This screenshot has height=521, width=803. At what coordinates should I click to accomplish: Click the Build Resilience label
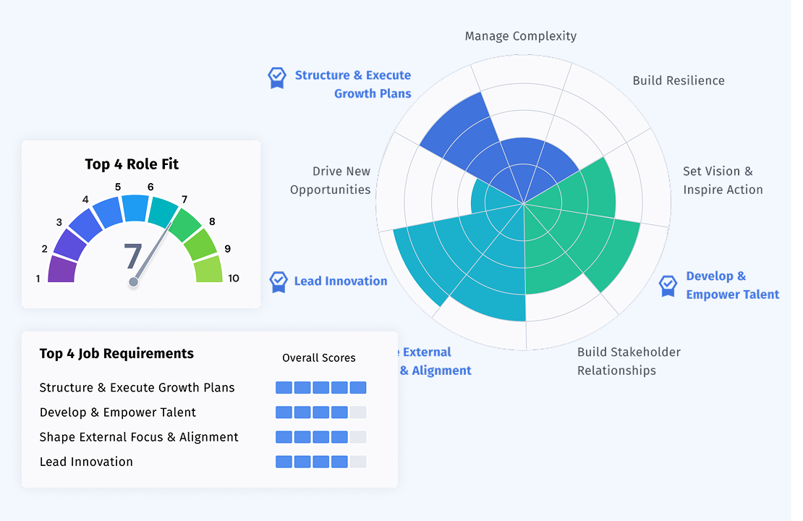pos(679,81)
